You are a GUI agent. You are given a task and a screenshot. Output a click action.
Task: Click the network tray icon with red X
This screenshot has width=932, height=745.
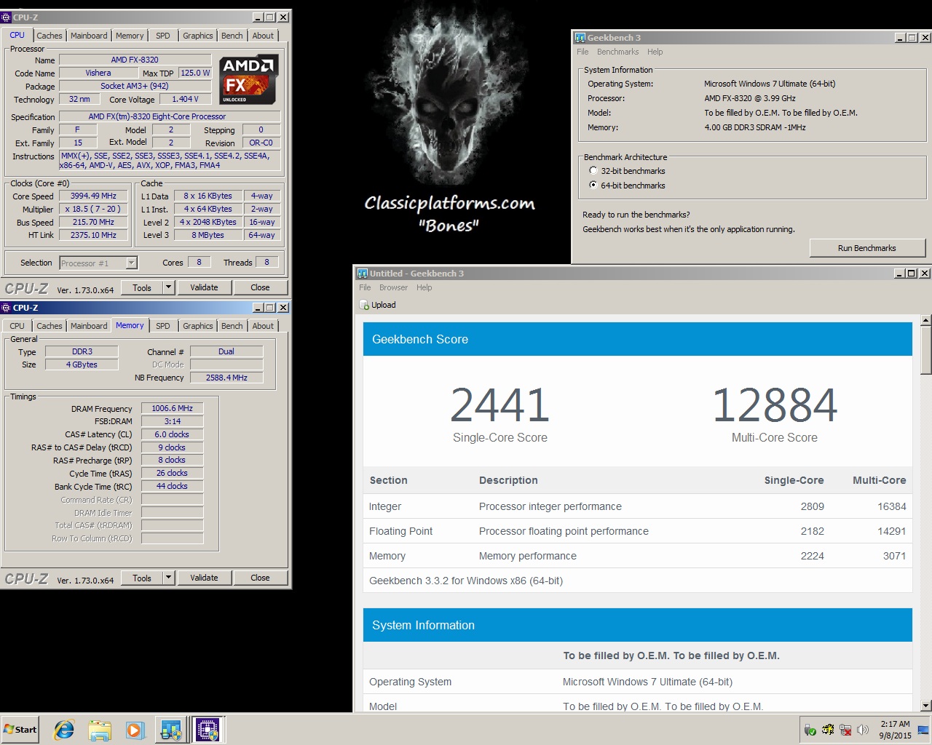pyautogui.click(x=845, y=730)
